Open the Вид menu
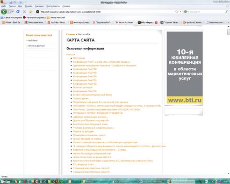The width and height of the screenshot is (230, 184). point(20,6)
